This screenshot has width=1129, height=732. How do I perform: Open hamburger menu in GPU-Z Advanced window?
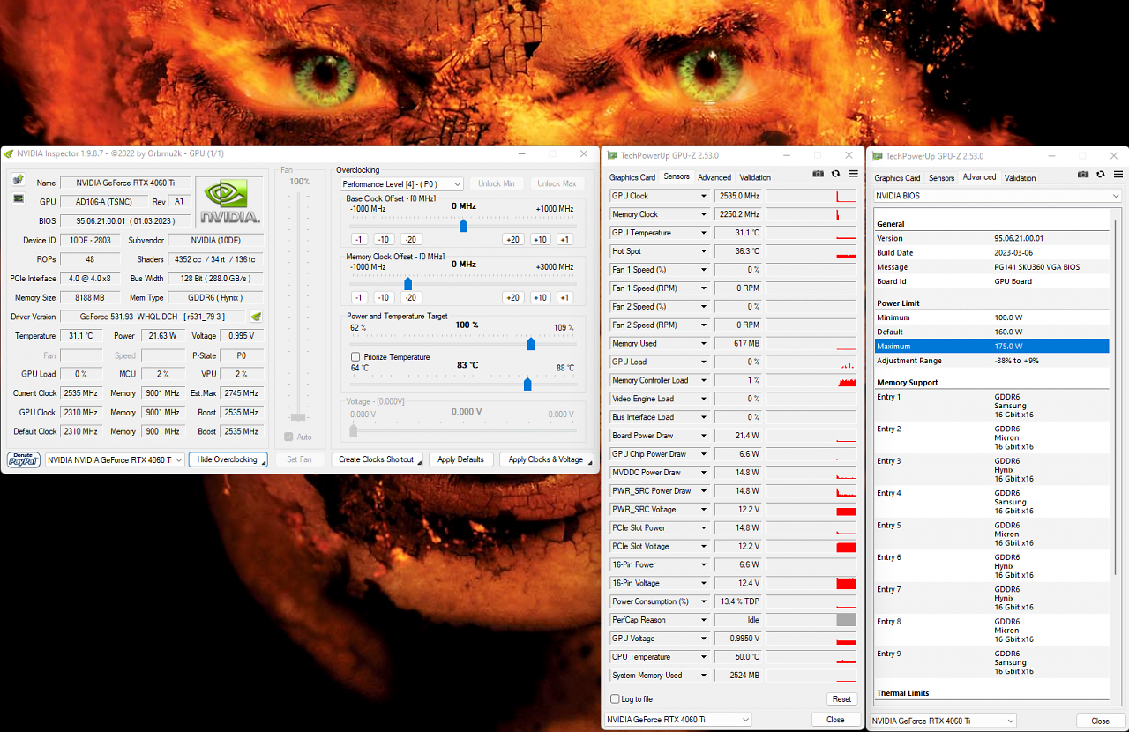pos(1118,175)
